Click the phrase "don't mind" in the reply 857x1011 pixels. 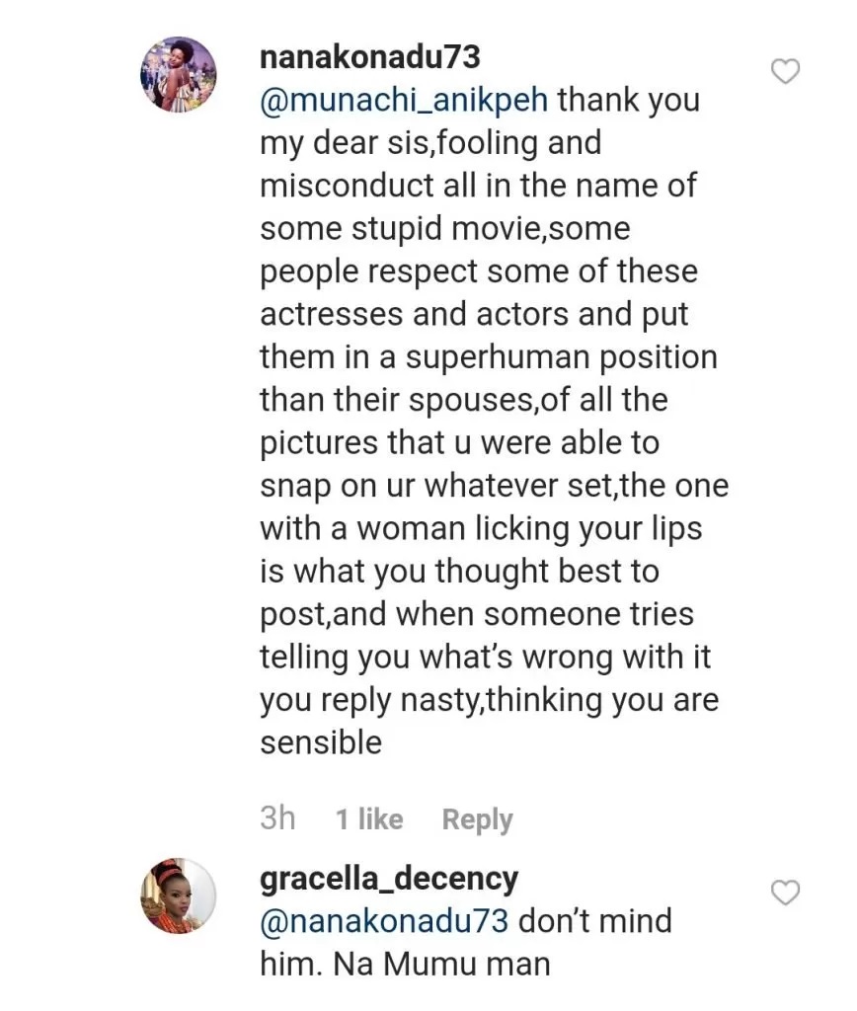click(x=595, y=921)
